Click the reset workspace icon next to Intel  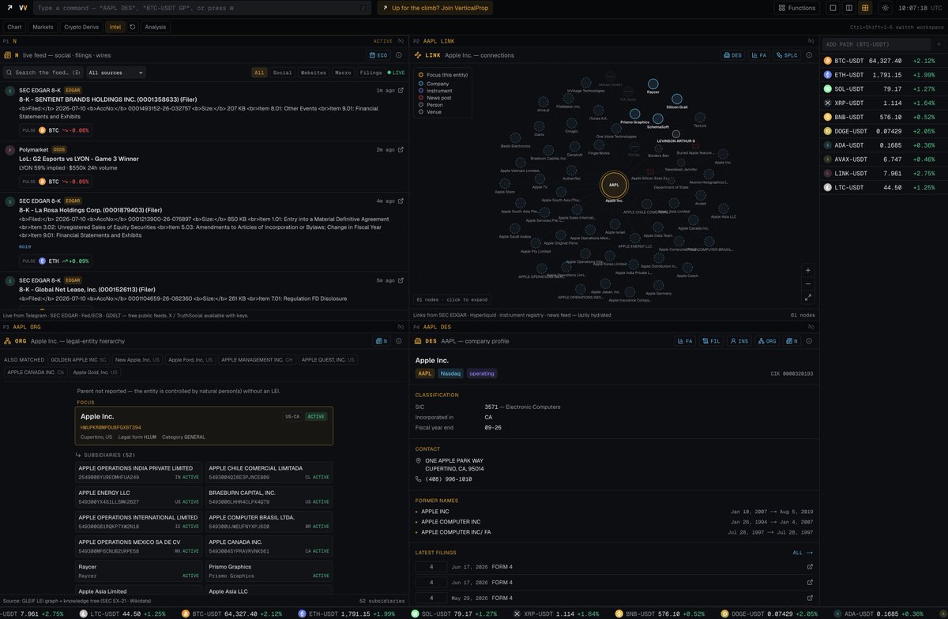click(133, 27)
